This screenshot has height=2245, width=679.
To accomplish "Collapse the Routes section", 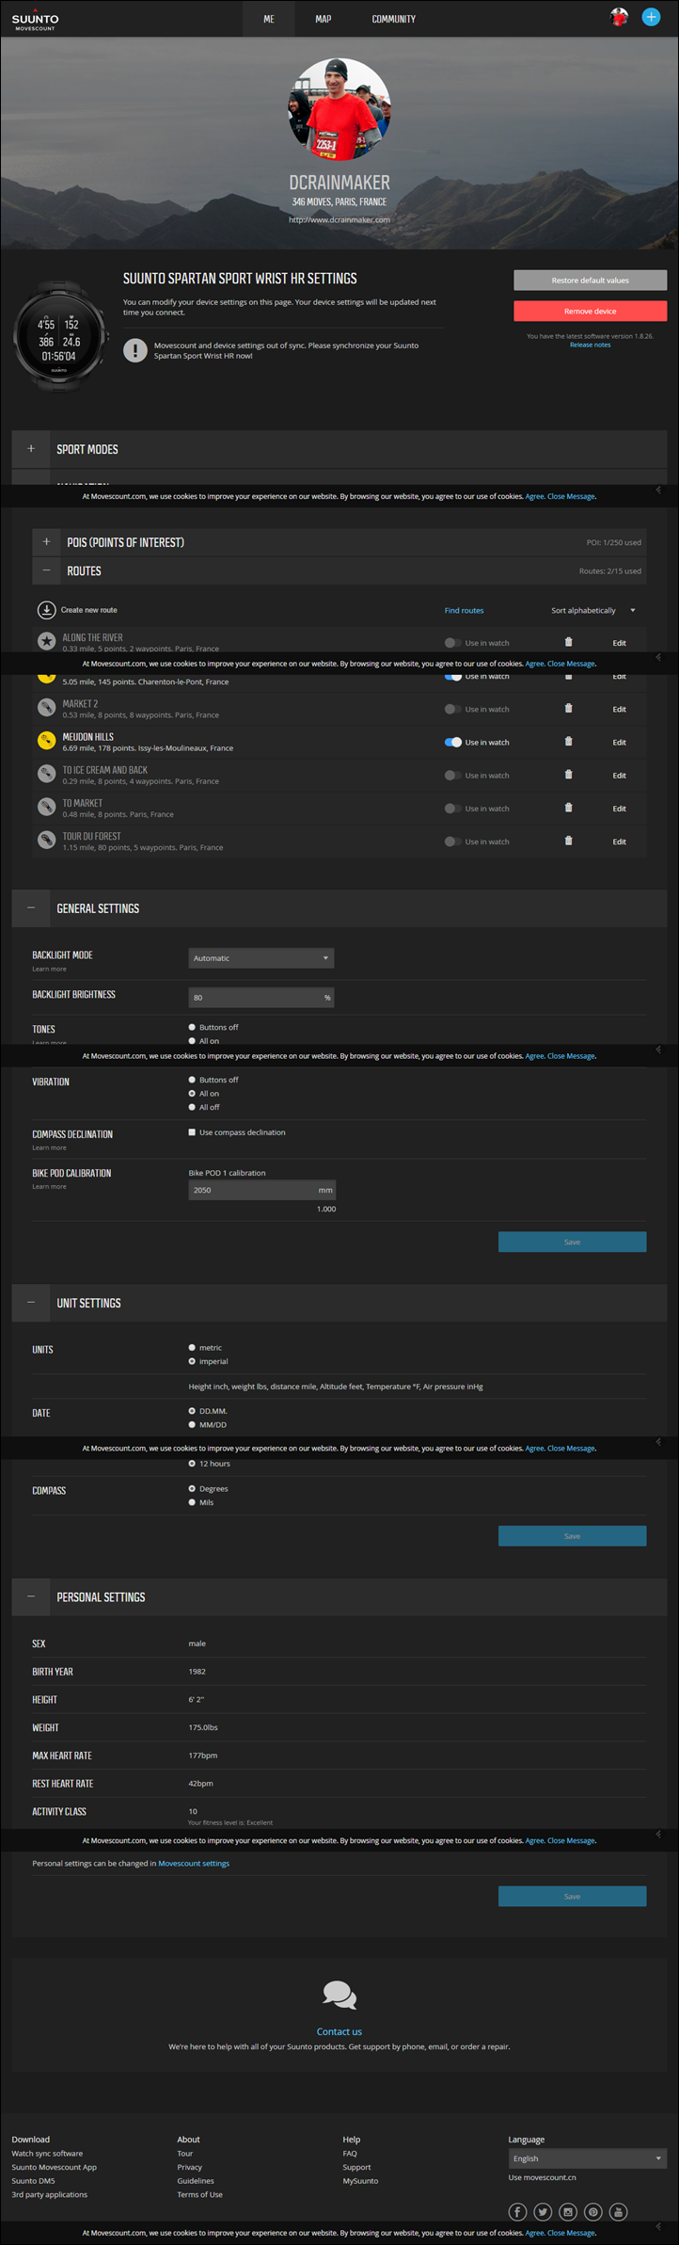I will (46, 570).
